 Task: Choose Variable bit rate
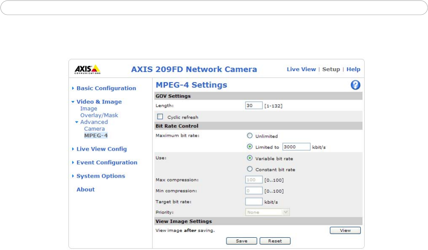(250, 158)
